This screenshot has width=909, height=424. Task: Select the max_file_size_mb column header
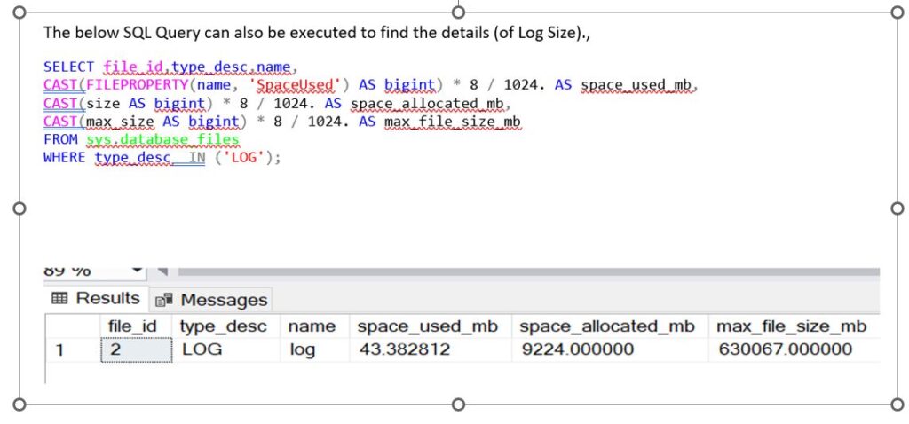(791, 326)
